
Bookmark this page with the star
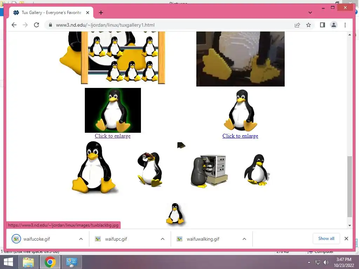[x=309, y=25]
